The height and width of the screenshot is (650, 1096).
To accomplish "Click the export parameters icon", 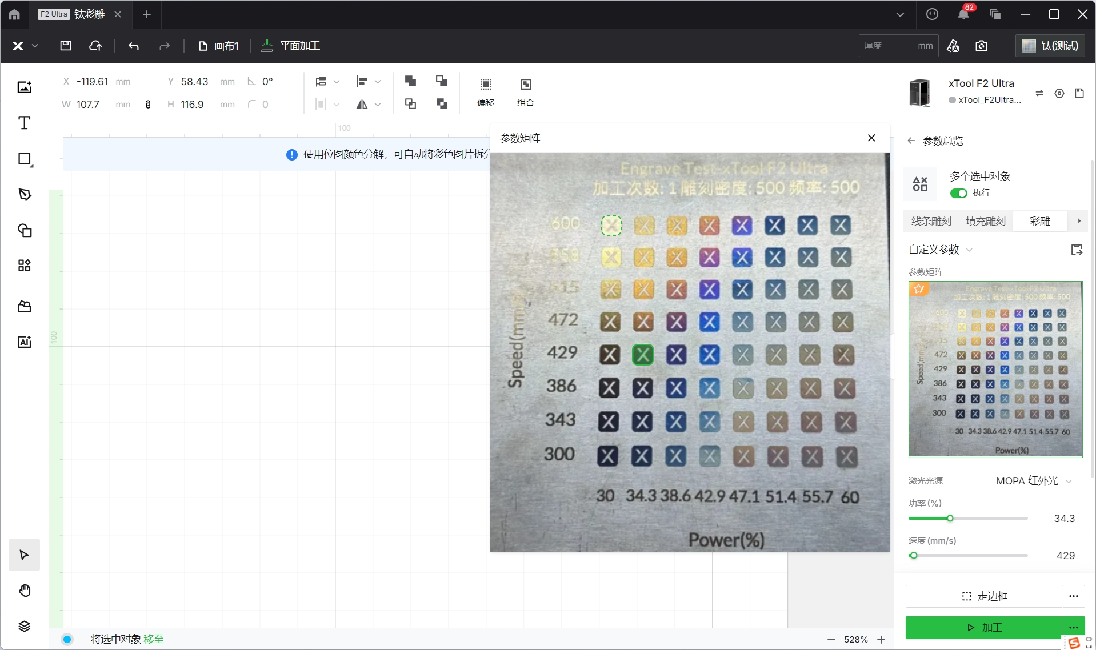I will coord(1077,250).
